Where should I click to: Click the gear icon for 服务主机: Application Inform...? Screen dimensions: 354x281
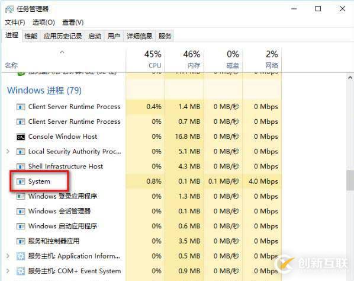point(21,256)
